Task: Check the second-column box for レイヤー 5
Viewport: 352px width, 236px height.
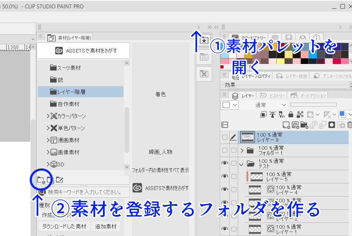Action: pyautogui.click(x=234, y=176)
